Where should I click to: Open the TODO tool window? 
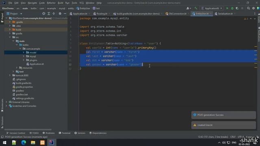click(34, 133)
